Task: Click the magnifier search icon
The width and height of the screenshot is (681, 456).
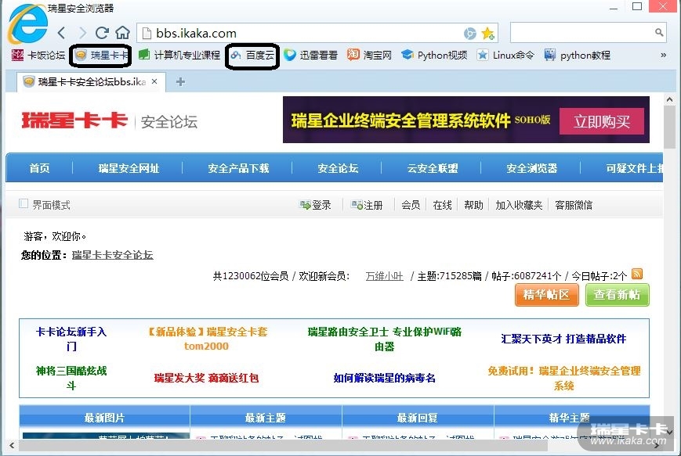Action: tap(659, 33)
